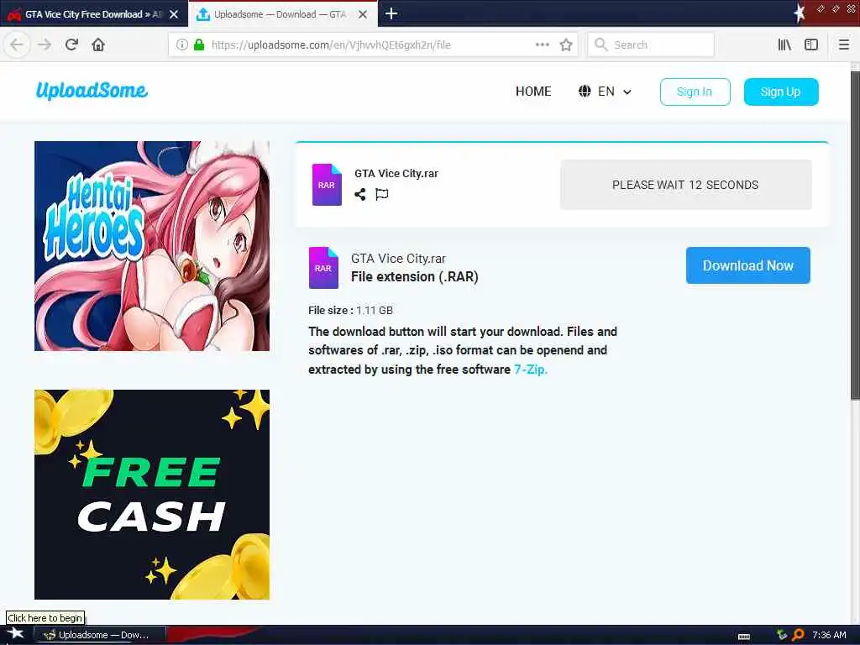860x645 pixels.
Task: Open the Firefox hamburger menu
Action: click(x=843, y=45)
